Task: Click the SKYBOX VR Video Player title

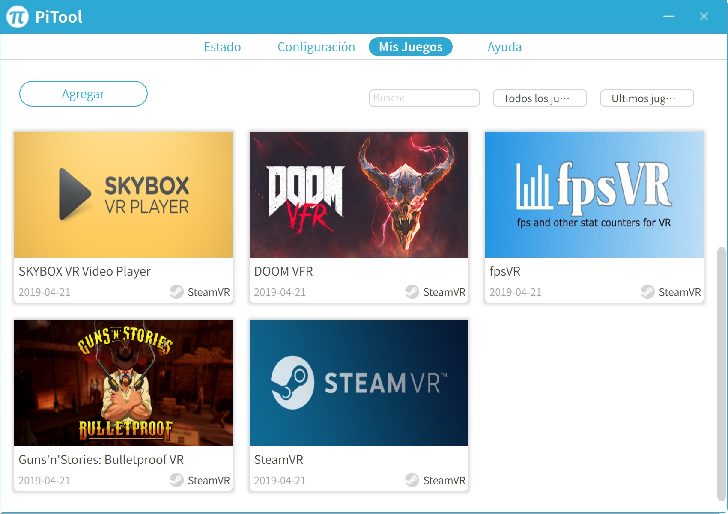Action: point(85,271)
